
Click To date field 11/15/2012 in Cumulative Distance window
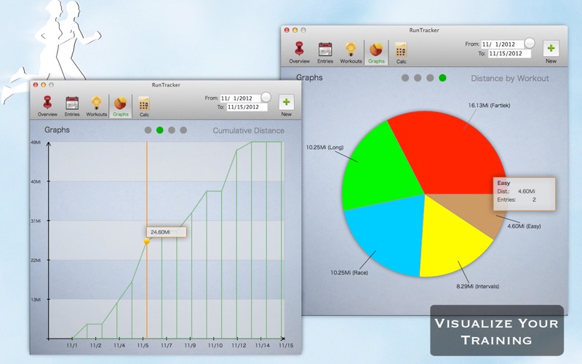(247, 107)
